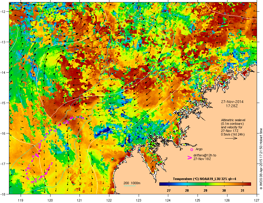This screenshot has height=203, width=263.
Task: Click the longitude axis label 123
Action: pos(139,200)
